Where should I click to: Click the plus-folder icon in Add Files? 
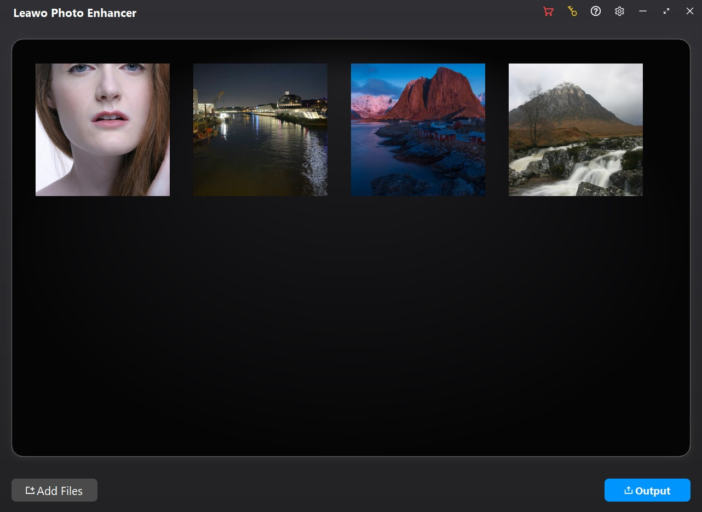[x=30, y=490]
